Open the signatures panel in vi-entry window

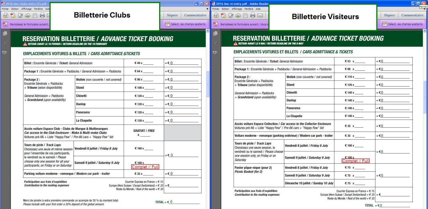[215, 53]
